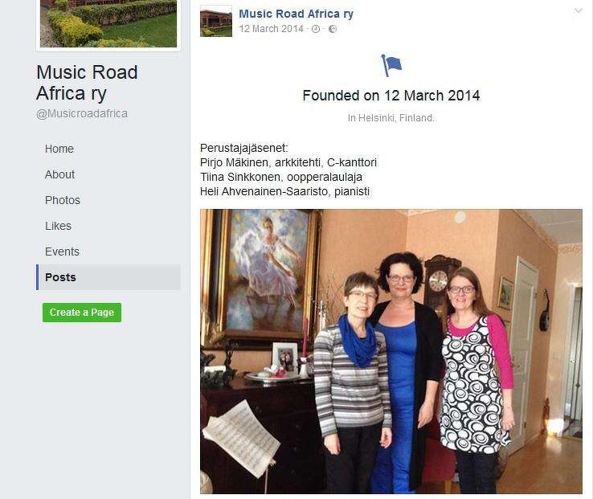593x499 pixels.
Task: Click the page avatar beside post title
Action: [216, 21]
